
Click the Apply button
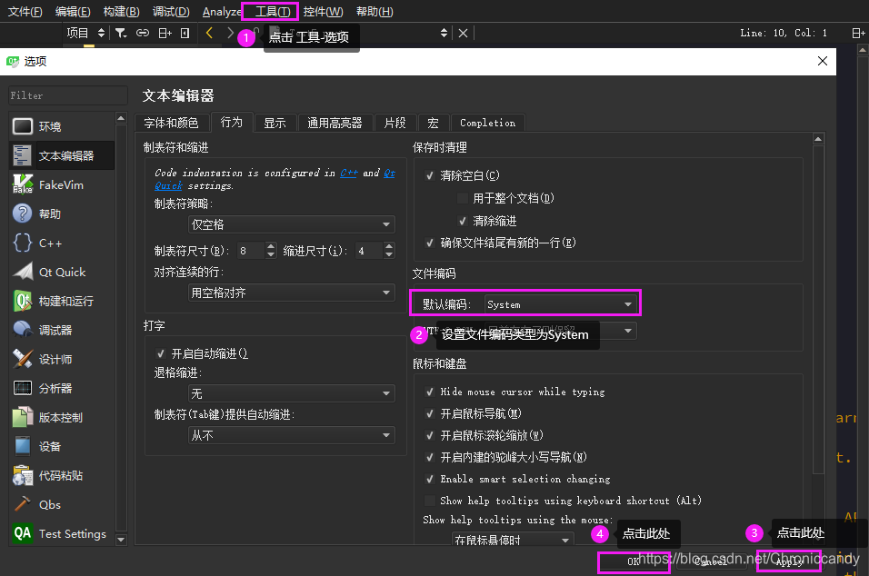pos(788,561)
